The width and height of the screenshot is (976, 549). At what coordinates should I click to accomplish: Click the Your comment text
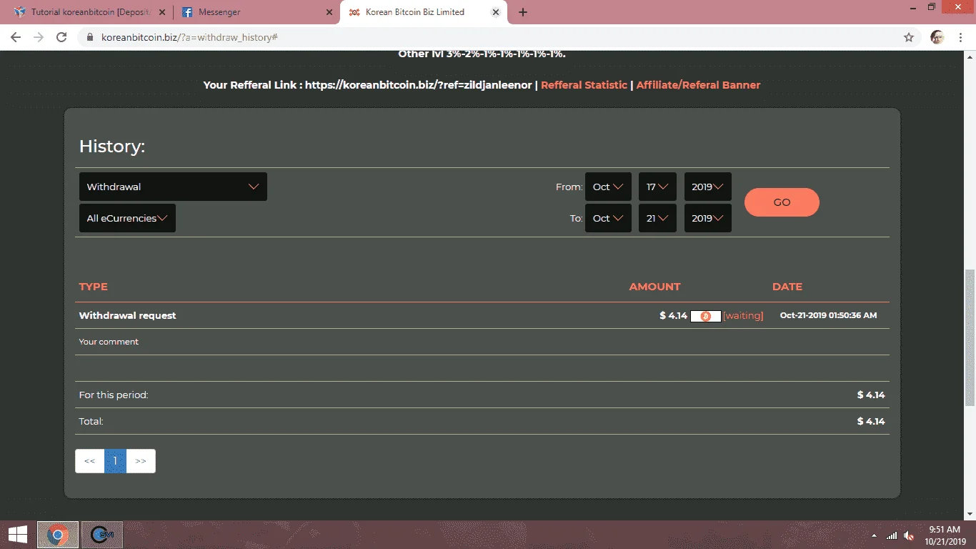109,342
